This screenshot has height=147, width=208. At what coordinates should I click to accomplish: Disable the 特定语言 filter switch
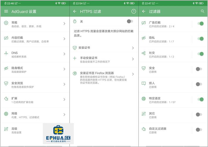200,99
